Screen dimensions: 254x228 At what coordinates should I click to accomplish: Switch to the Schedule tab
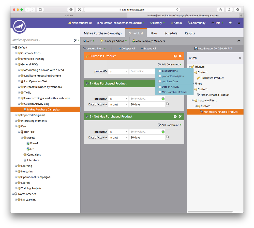click(171, 33)
